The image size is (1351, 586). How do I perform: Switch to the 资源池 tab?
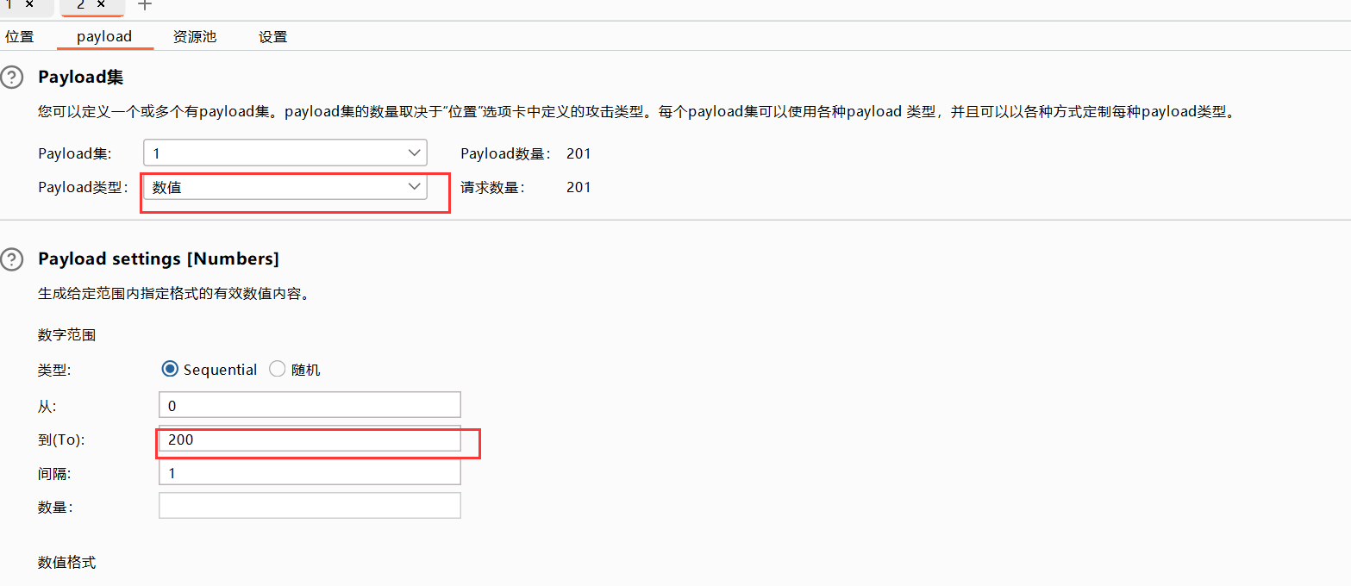coord(194,37)
